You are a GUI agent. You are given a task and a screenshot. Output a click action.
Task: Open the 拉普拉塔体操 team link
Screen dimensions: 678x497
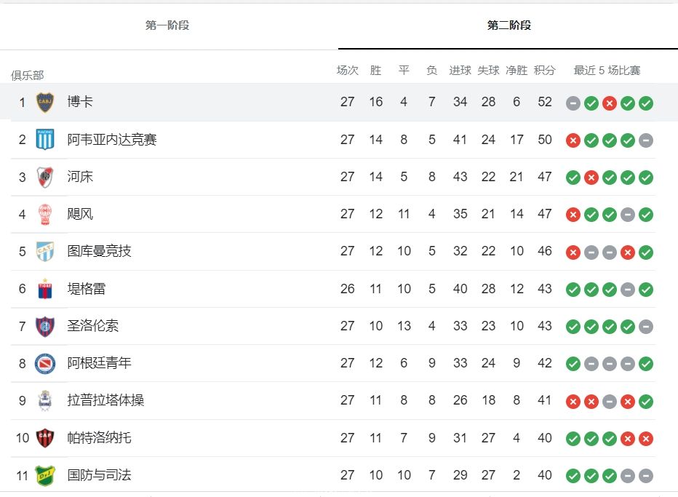pos(105,400)
